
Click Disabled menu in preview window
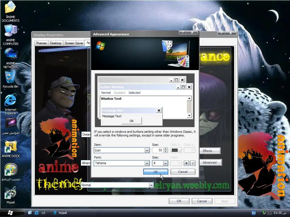[x=120, y=93]
